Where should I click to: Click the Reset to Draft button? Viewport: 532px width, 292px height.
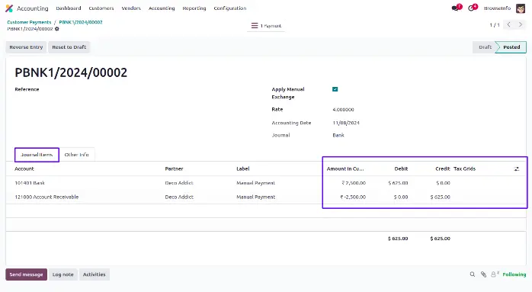click(x=69, y=47)
